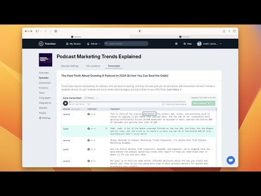Image resolution: width=261 pixels, height=196 pixels.
Task: Edit speaker Jeremy in 'Our goal' row
Action: pos(66,161)
